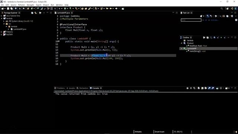
Task: Click the Open Type toolbar icon
Action: tap(83, 9)
